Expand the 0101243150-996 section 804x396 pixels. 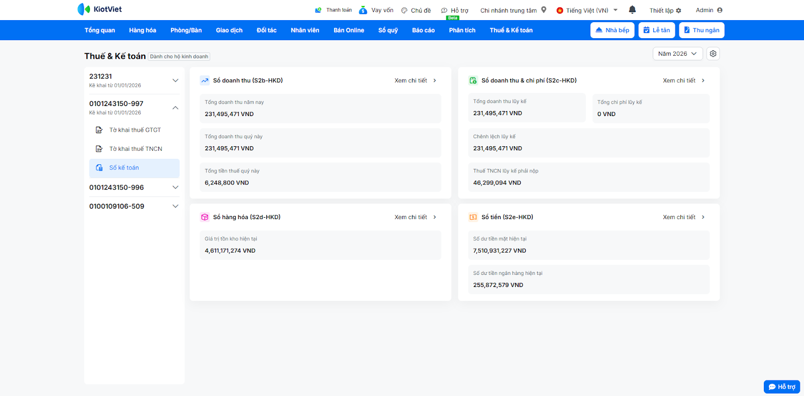175,187
